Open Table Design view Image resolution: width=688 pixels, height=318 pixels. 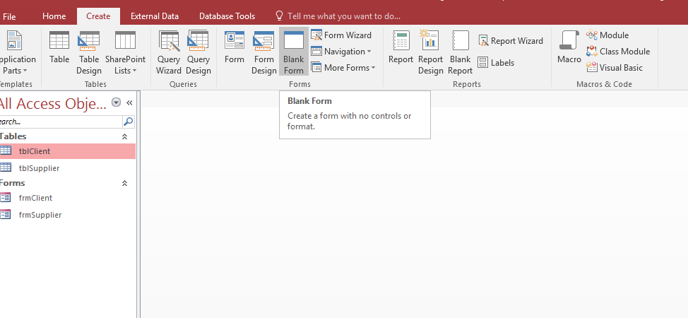(x=88, y=52)
